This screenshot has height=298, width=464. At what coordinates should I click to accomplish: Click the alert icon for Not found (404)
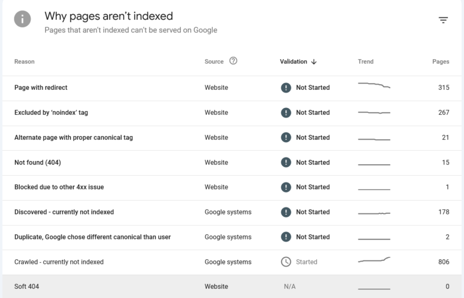pos(286,162)
